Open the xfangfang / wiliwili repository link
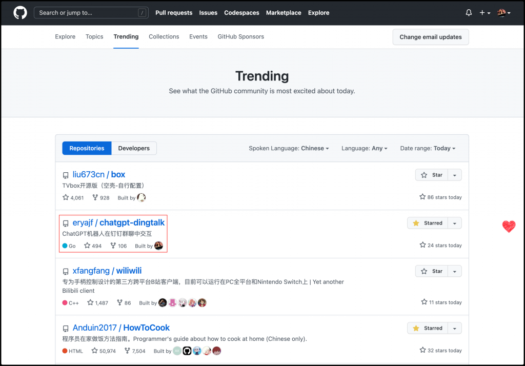Screen dimensions: 525x366 coord(107,271)
